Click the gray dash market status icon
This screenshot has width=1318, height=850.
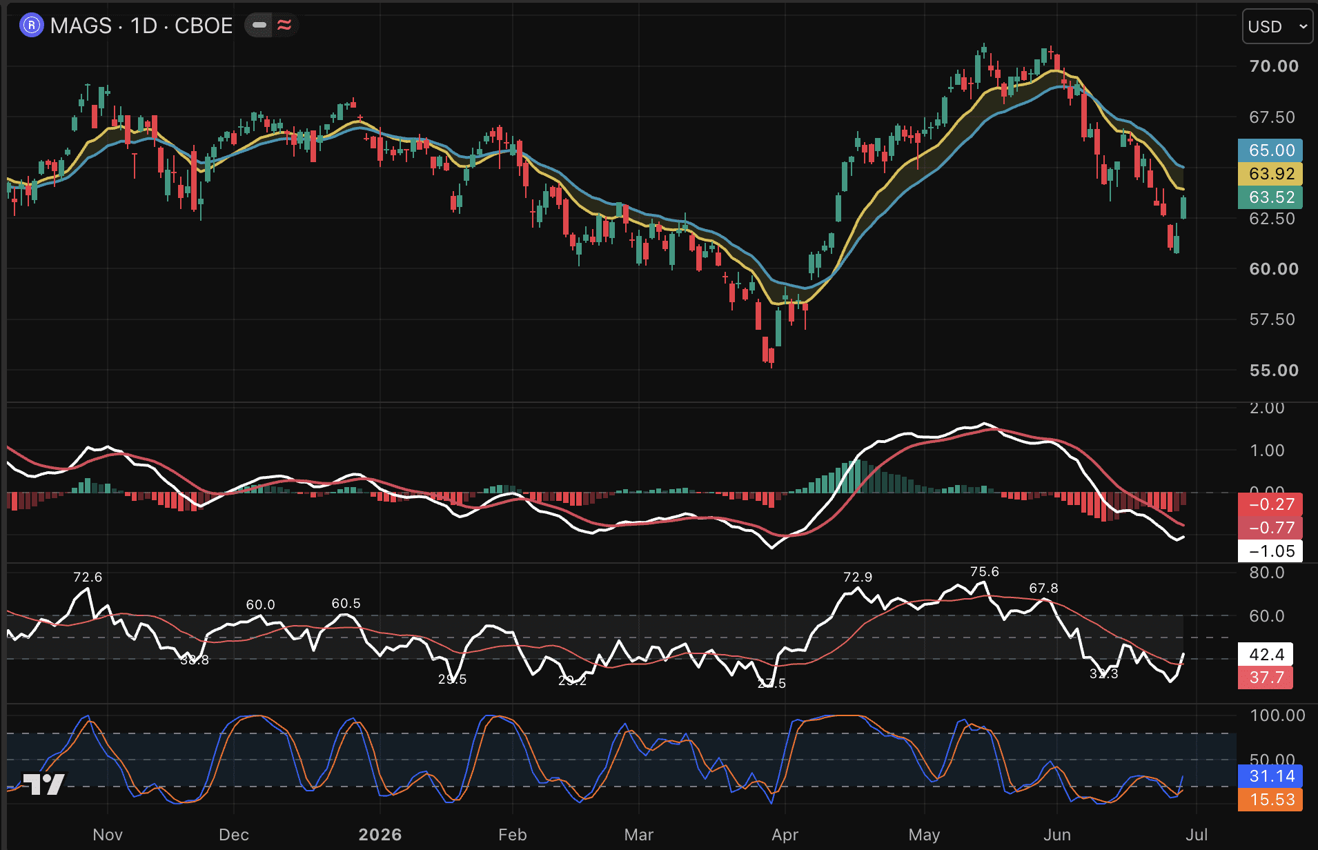[x=259, y=26]
